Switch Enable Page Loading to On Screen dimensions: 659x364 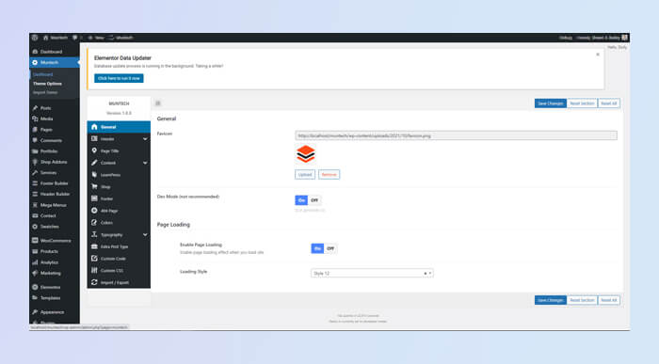(x=317, y=248)
